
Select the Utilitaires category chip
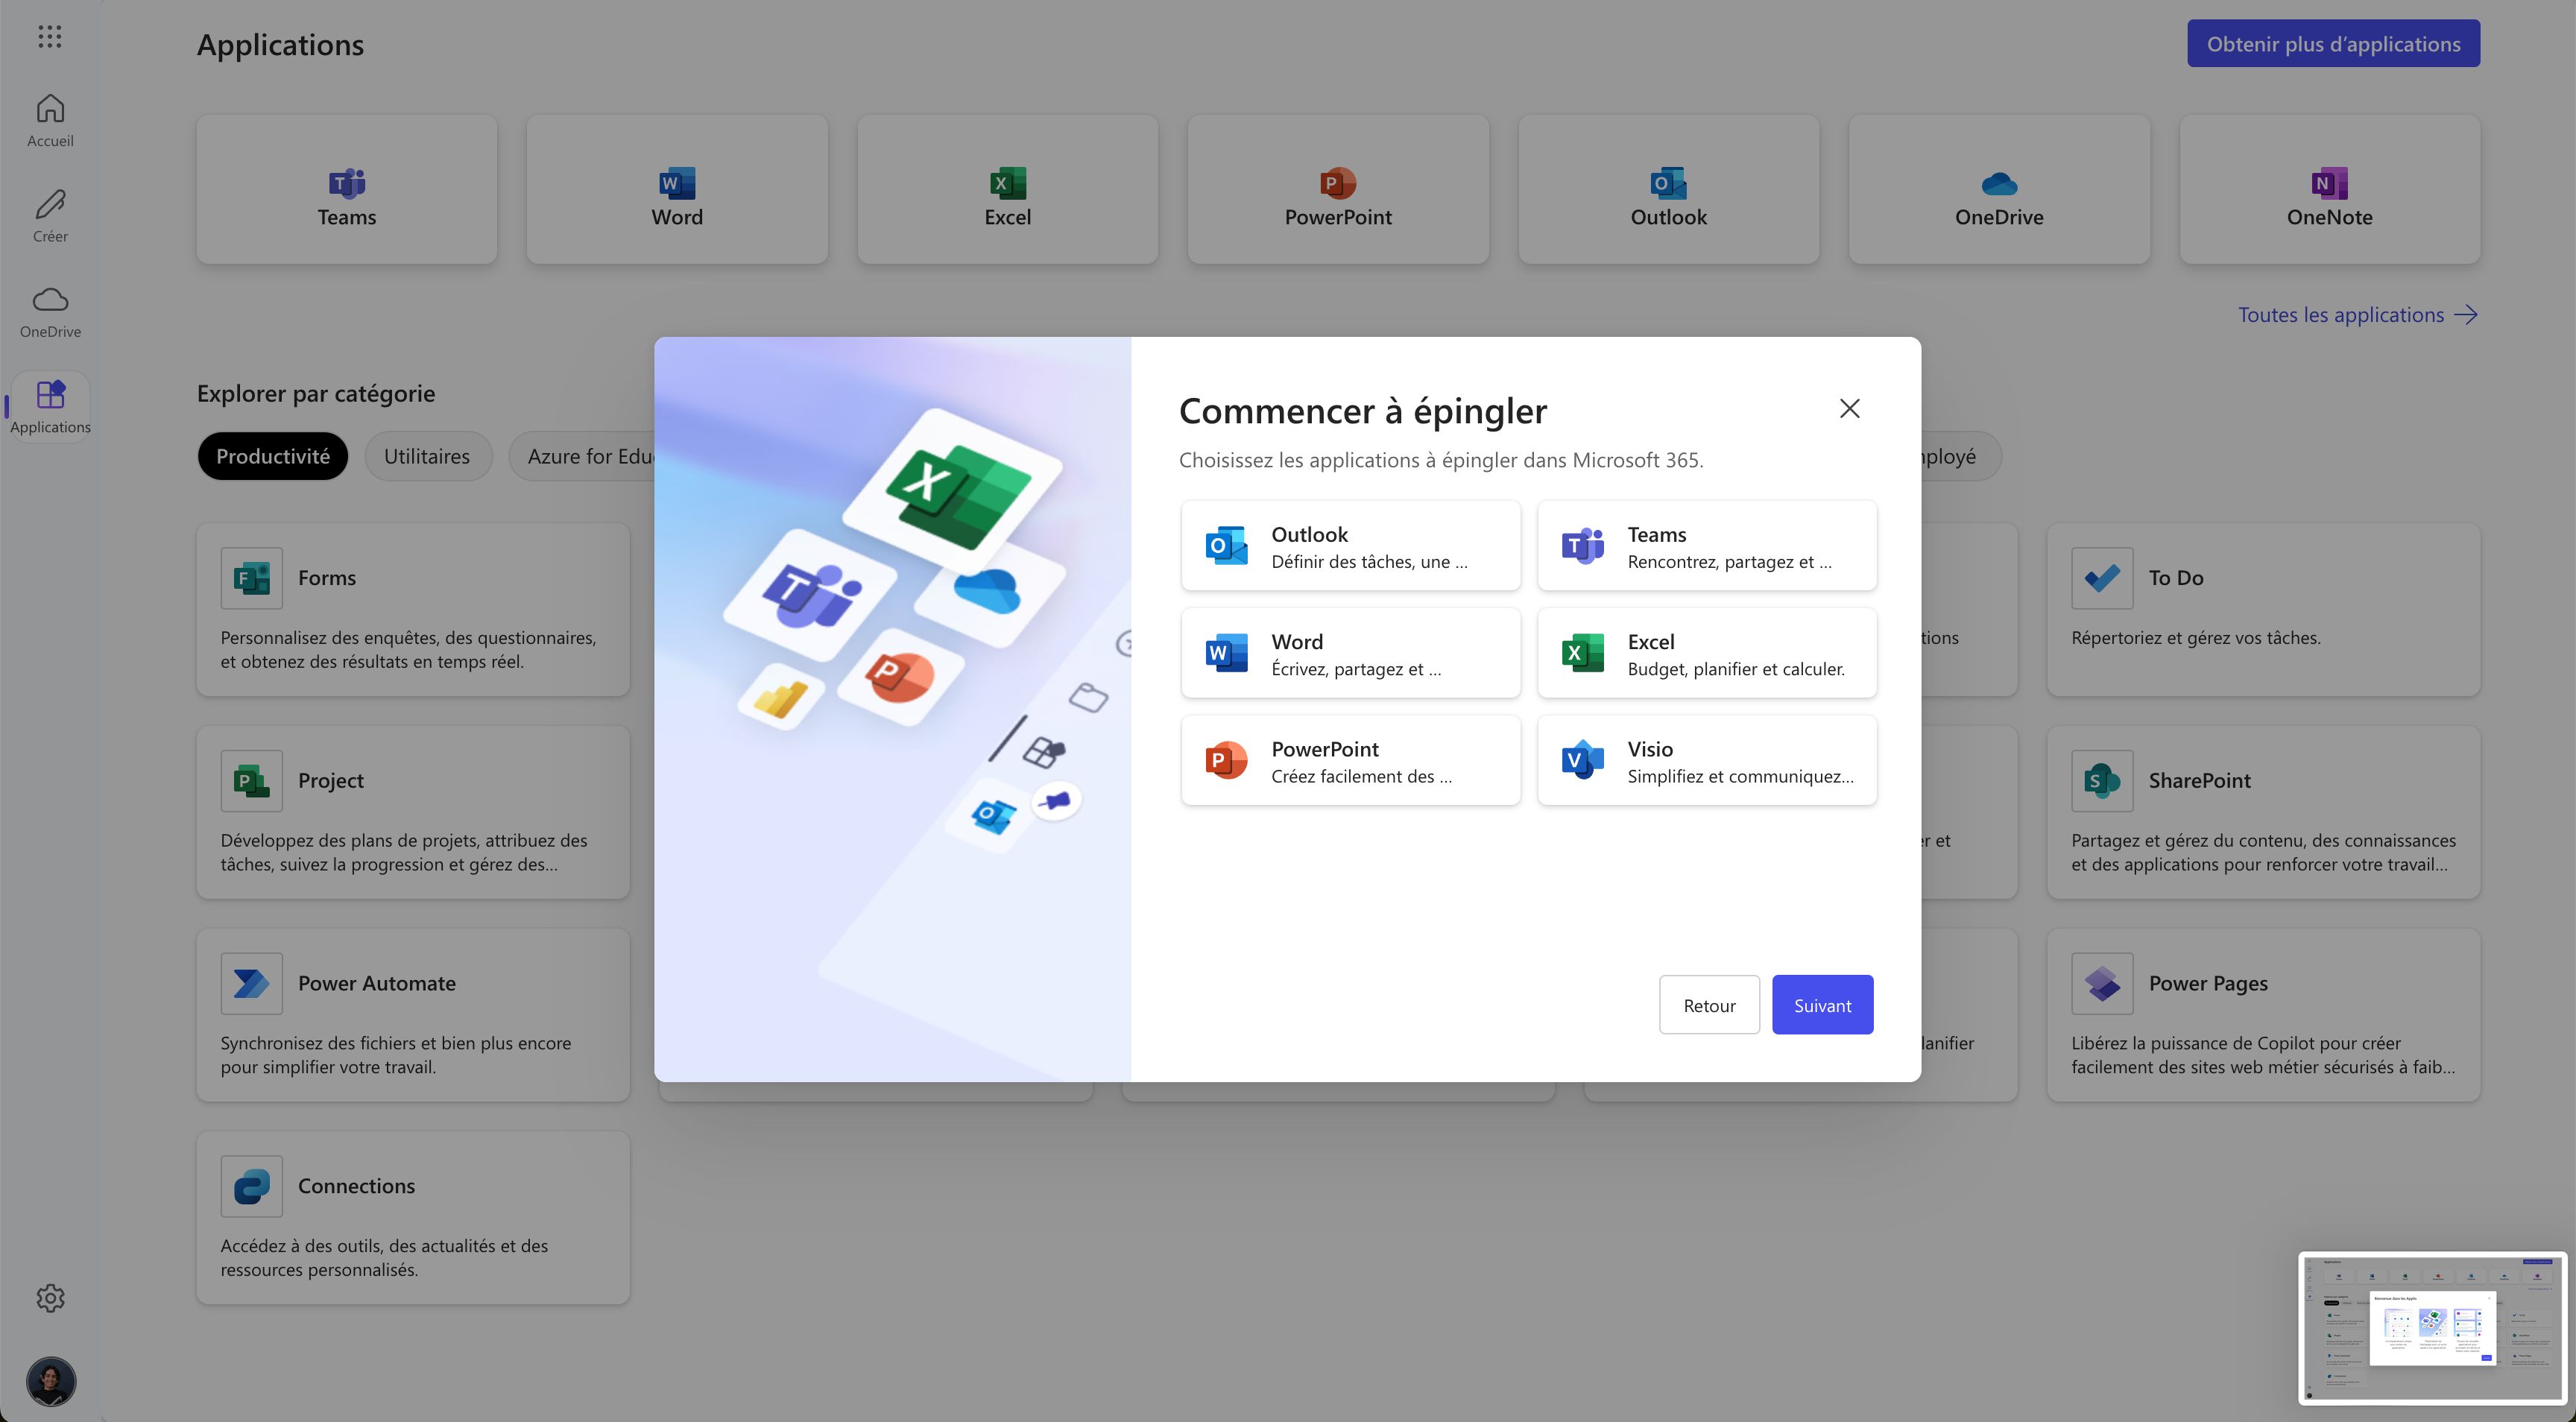(427, 456)
